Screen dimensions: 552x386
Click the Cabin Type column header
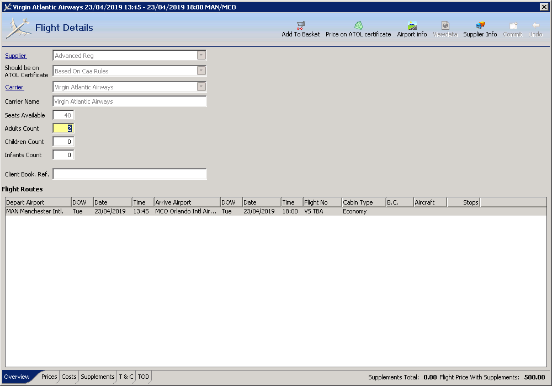(x=364, y=202)
